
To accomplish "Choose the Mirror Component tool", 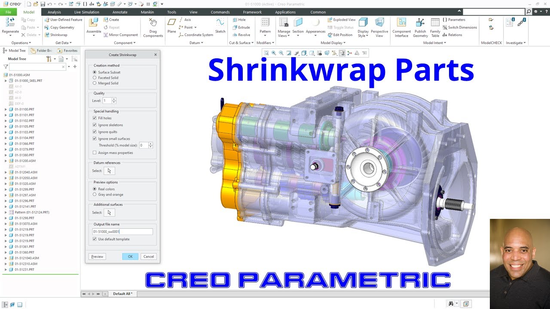I will [x=120, y=35].
